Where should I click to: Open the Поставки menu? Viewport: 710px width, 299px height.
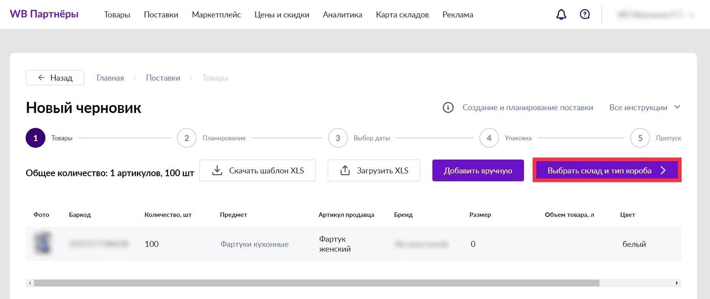click(161, 15)
